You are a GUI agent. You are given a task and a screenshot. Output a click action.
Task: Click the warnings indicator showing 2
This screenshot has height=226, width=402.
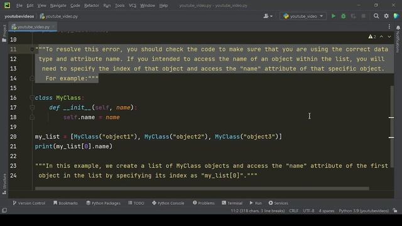[372, 37]
